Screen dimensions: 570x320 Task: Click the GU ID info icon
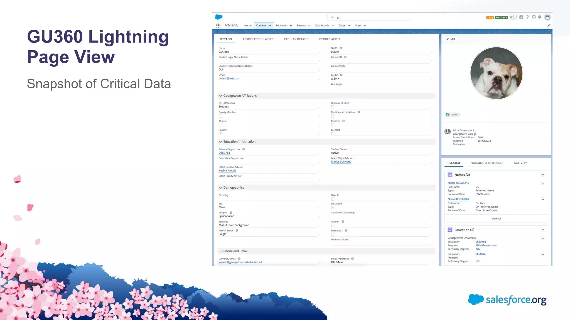341,75
